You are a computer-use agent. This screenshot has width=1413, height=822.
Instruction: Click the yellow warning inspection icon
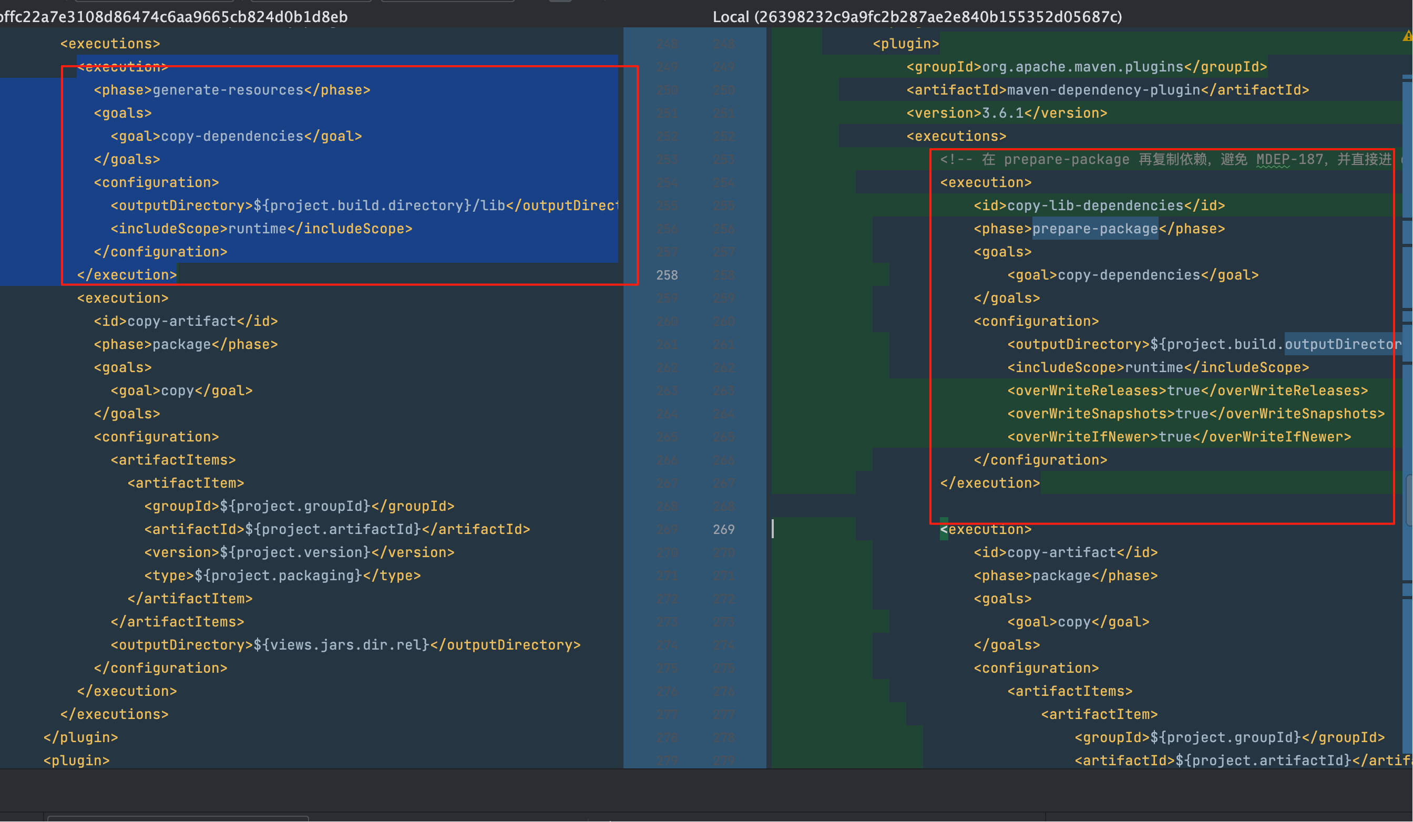point(1407,37)
